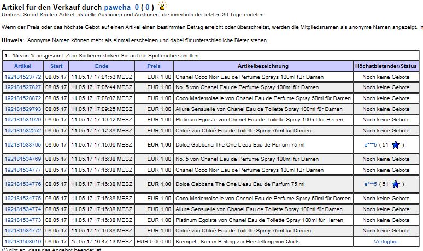Click blue star for item 192181534776
Image resolution: width=423 pixels, height=251 pixels.
pyautogui.click(x=396, y=184)
